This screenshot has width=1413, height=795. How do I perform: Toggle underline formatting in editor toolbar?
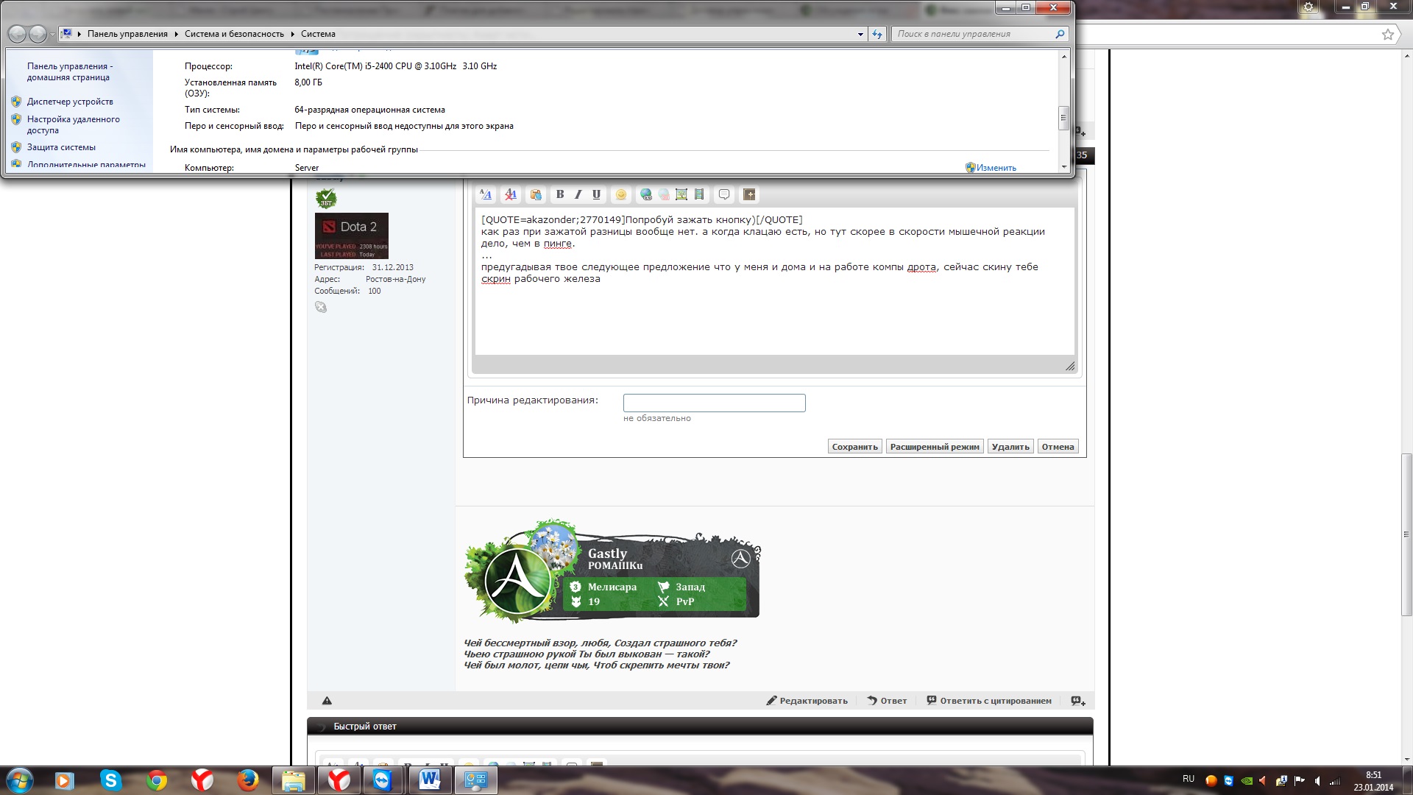tap(596, 194)
